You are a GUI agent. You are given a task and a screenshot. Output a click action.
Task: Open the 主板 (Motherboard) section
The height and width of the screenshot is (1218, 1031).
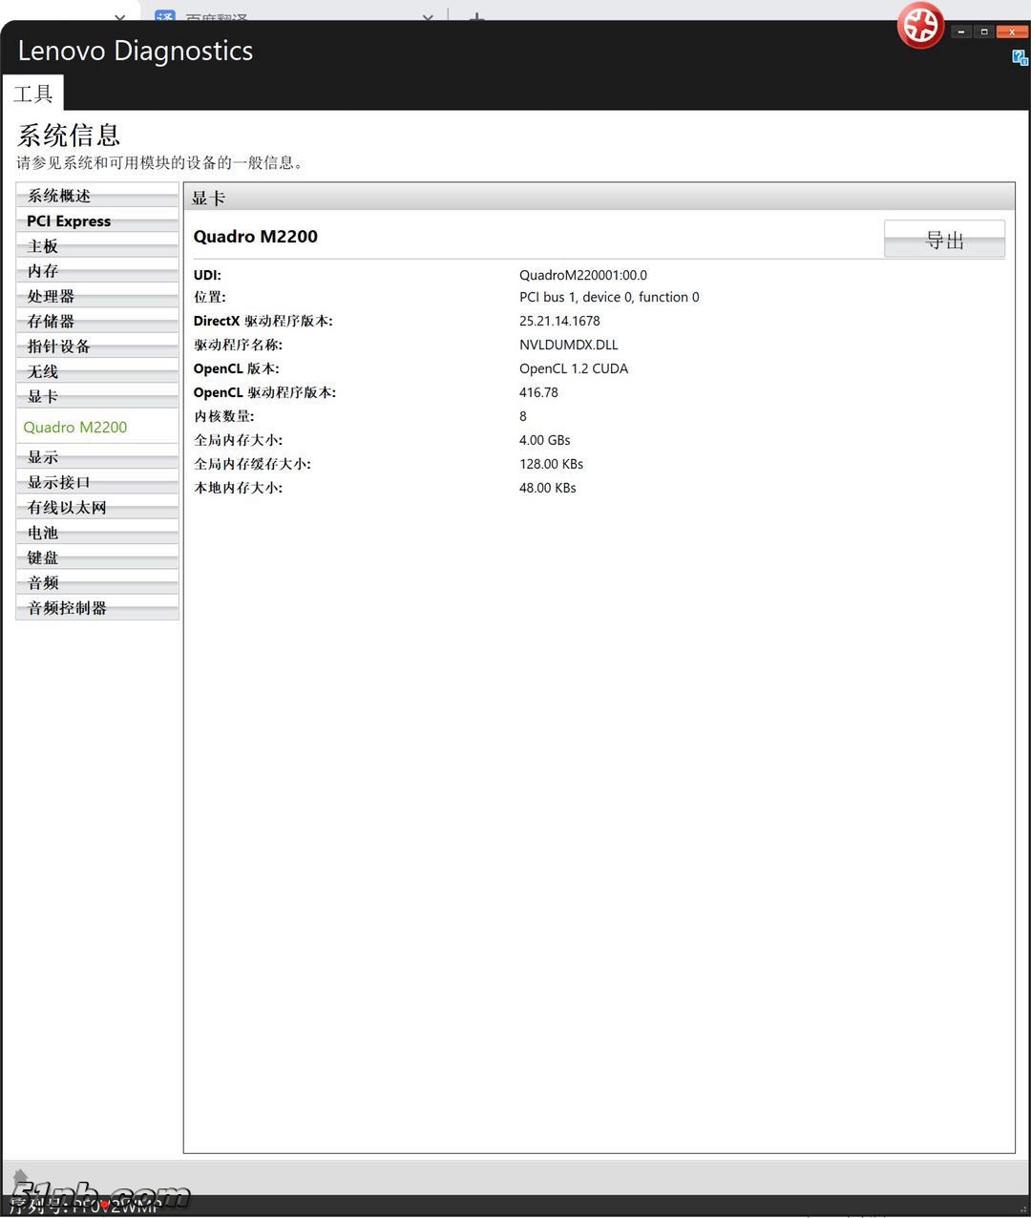42,245
